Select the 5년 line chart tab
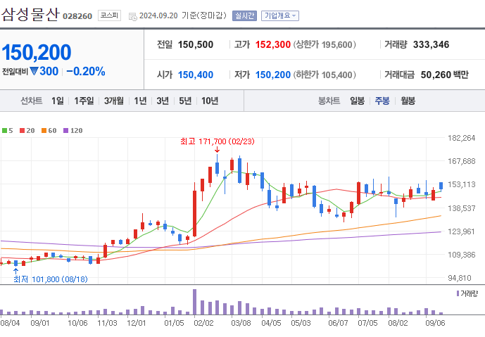Viewport: 485px width, 337px height. point(185,101)
